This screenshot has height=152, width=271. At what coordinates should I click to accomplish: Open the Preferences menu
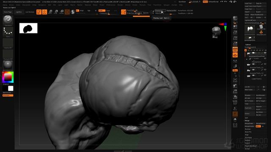pyautogui.click(x=111, y=5)
